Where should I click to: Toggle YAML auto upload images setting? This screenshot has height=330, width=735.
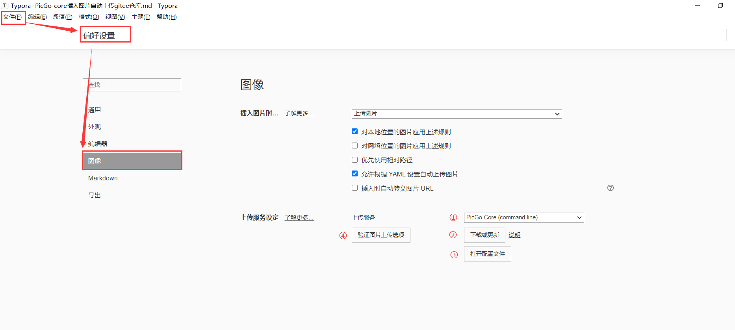(355, 174)
